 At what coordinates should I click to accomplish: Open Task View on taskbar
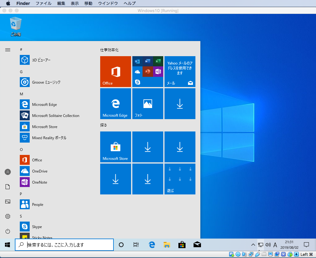click(x=136, y=245)
